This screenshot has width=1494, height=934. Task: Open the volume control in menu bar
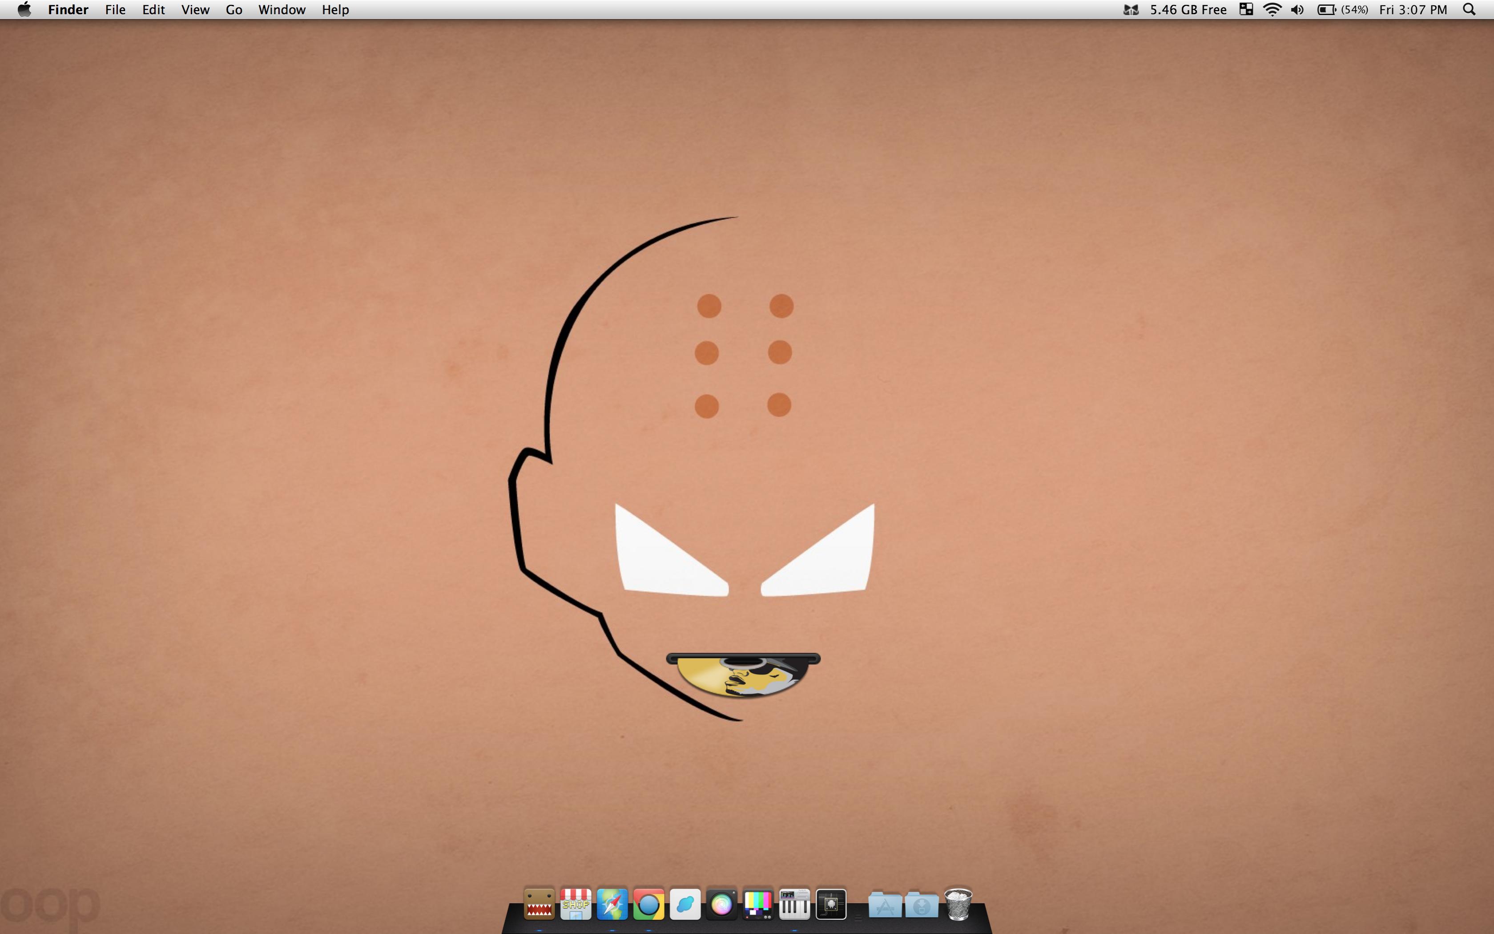(1297, 9)
